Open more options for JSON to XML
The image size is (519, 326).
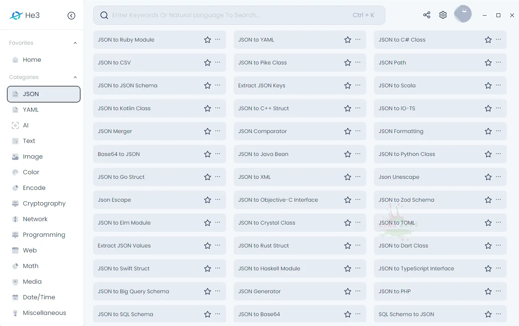358,177
